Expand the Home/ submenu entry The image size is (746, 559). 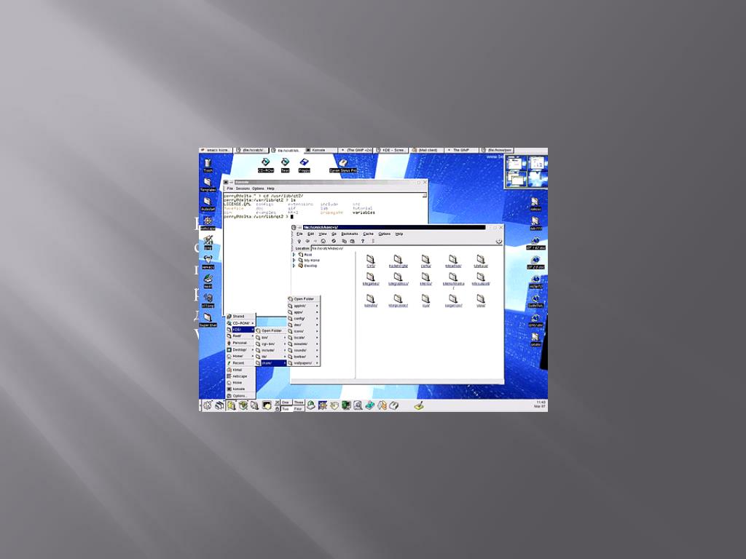coord(240,356)
